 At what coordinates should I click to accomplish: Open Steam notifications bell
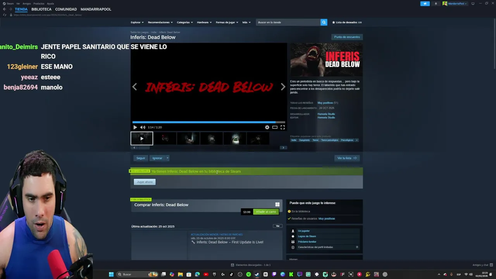point(436,3)
